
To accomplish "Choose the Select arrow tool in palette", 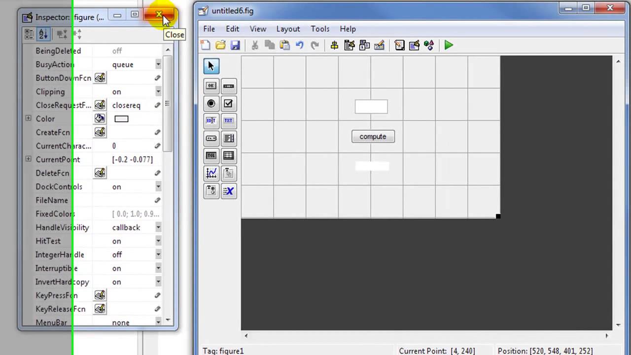I will pyautogui.click(x=211, y=66).
